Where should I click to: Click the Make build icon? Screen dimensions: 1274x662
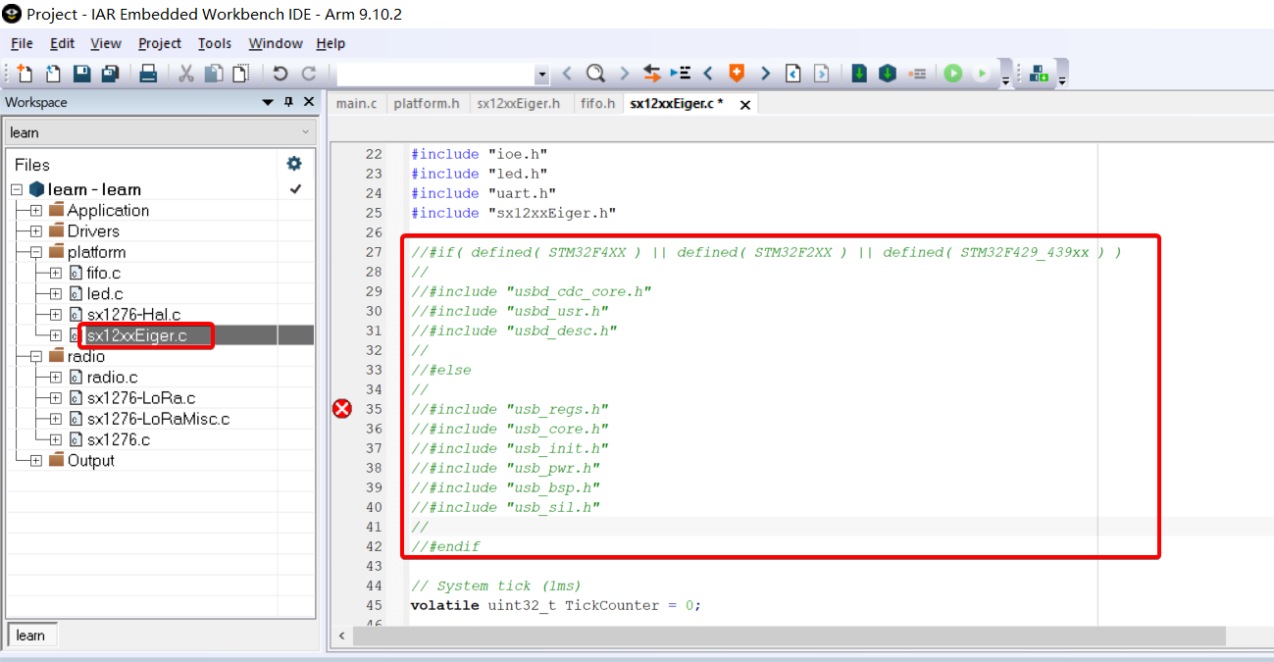coord(859,74)
